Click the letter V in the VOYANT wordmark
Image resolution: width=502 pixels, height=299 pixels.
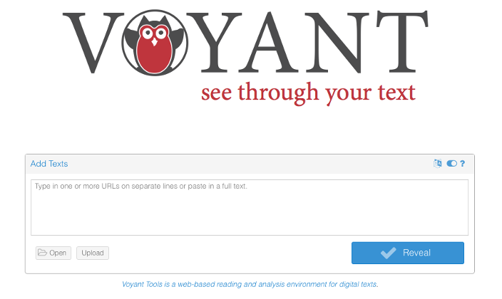point(93,43)
